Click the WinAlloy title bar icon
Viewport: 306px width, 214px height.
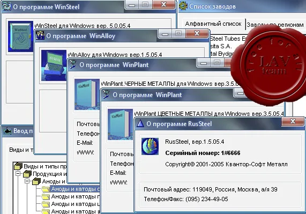coord(40,35)
